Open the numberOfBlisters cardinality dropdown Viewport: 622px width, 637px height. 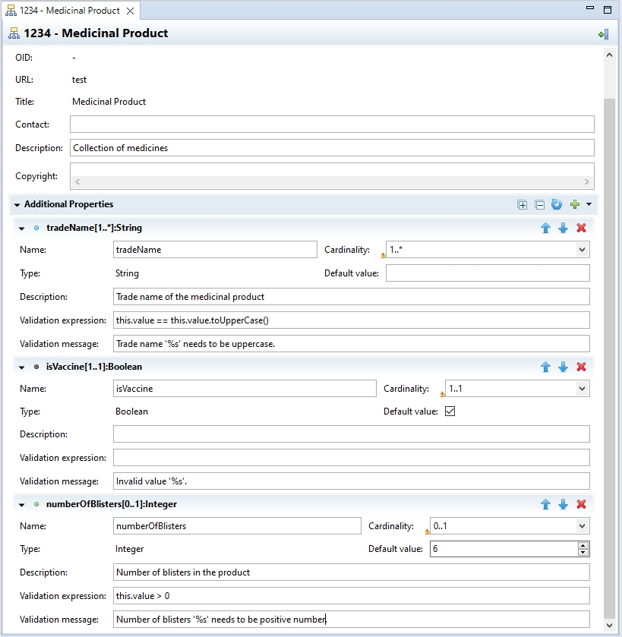tap(582, 526)
